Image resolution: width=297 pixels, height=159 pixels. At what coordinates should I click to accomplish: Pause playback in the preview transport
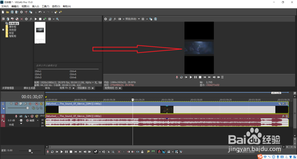[195, 77]
